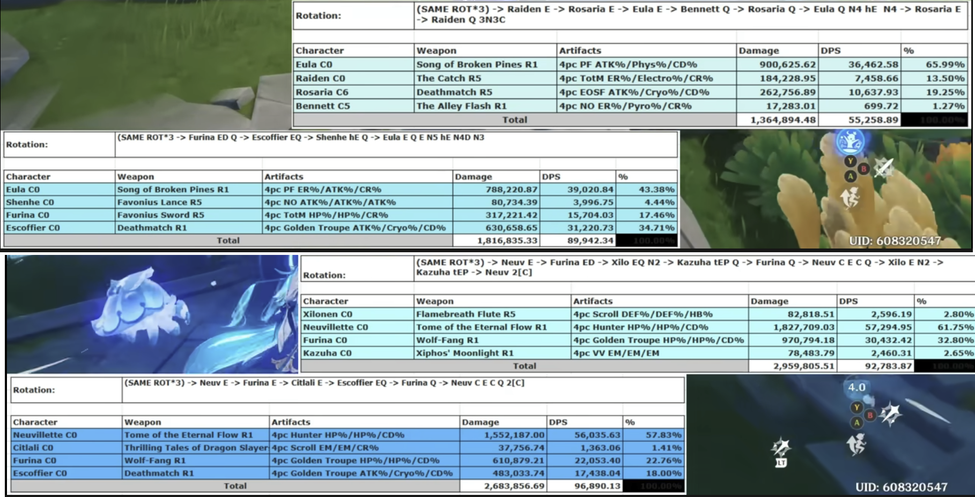
Task: Tap jump icon in the dark blue game view
Action: [856, 444]
